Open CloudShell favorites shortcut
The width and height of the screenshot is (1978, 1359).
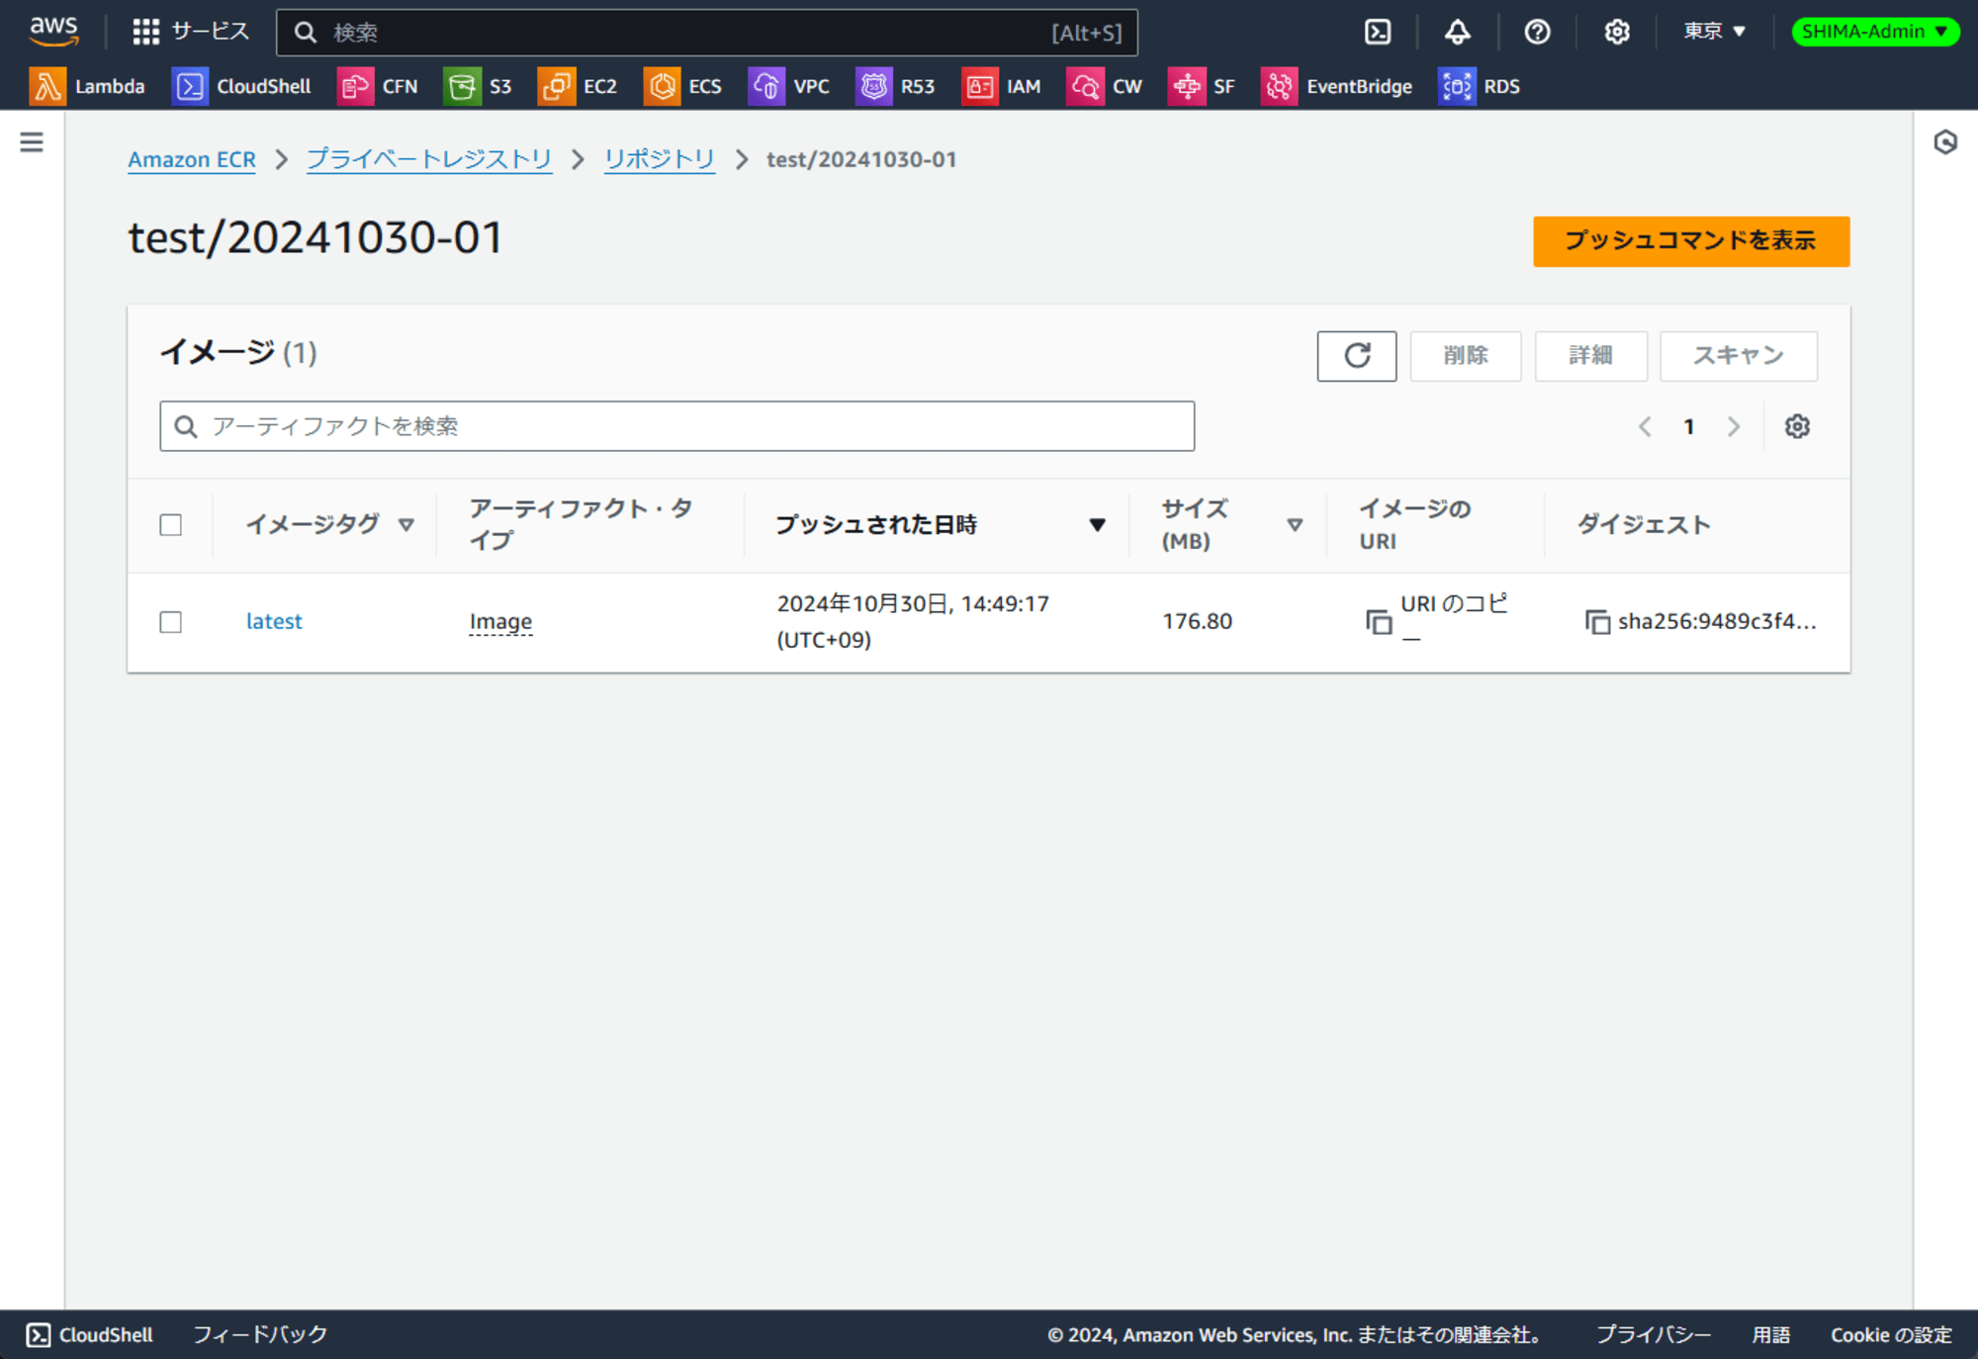[241, 86]
